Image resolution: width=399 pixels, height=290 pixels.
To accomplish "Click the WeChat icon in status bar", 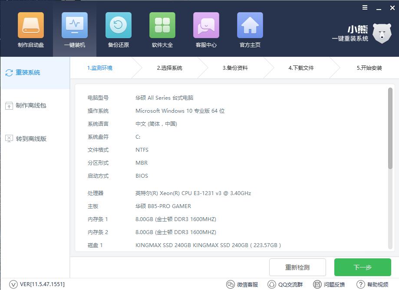I will (230, 284).
